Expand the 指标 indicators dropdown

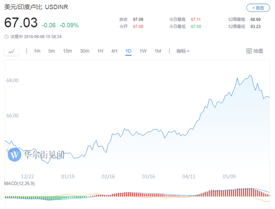(x=183, y=51)
